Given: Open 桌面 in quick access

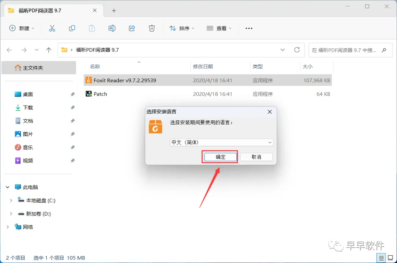Looking at the screenshot, I should point(28,94).
